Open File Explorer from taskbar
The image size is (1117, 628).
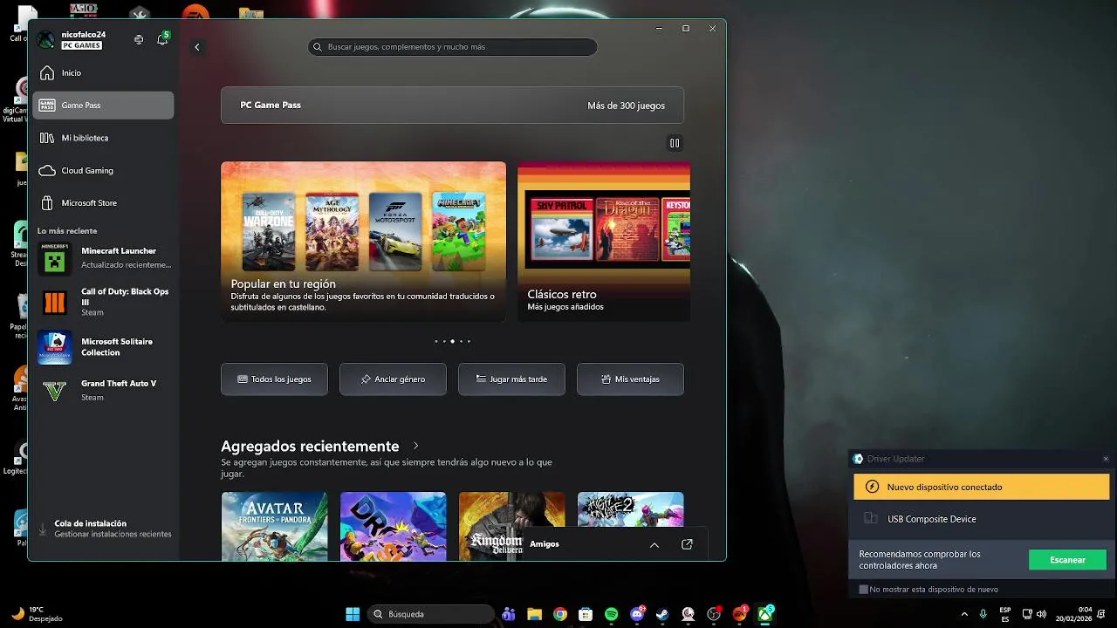point(534,614)
